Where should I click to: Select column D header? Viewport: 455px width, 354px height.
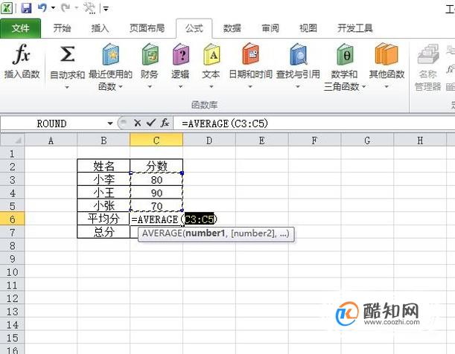(x=209, y=141)
